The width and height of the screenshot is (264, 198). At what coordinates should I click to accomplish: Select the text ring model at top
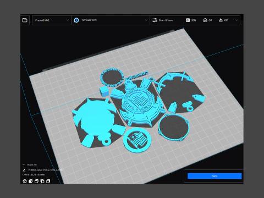[112, 77]
